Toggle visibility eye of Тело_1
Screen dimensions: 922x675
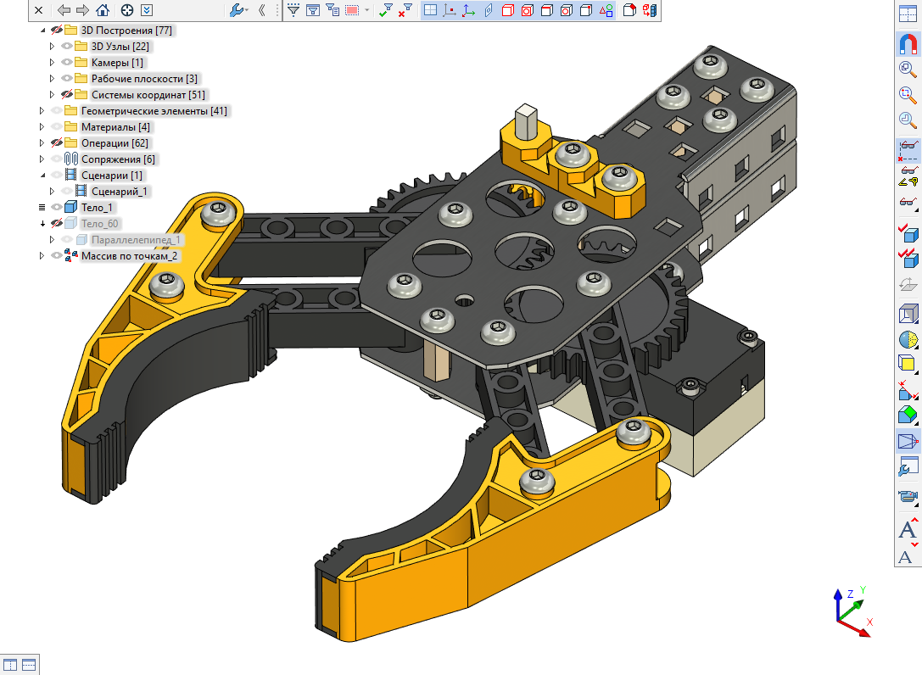(x=57, y=208)
